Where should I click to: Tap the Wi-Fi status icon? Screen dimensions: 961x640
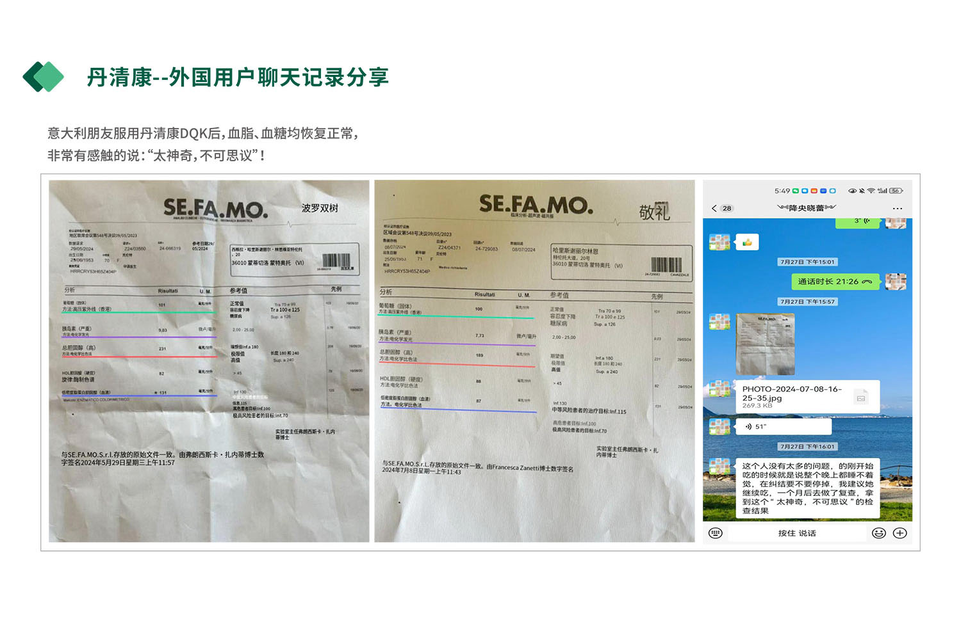(871, 191)
